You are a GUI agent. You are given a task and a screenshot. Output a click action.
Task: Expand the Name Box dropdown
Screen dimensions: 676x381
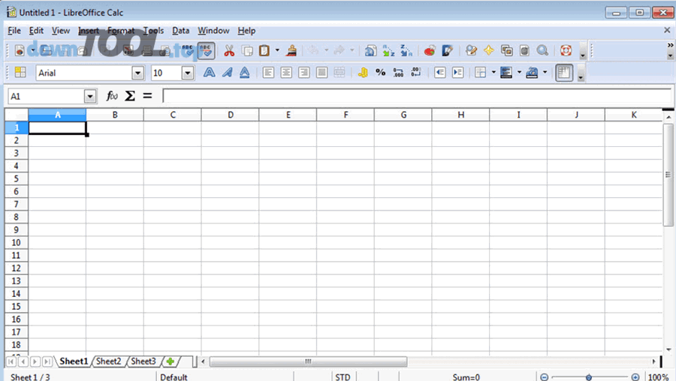coord(90,96)
